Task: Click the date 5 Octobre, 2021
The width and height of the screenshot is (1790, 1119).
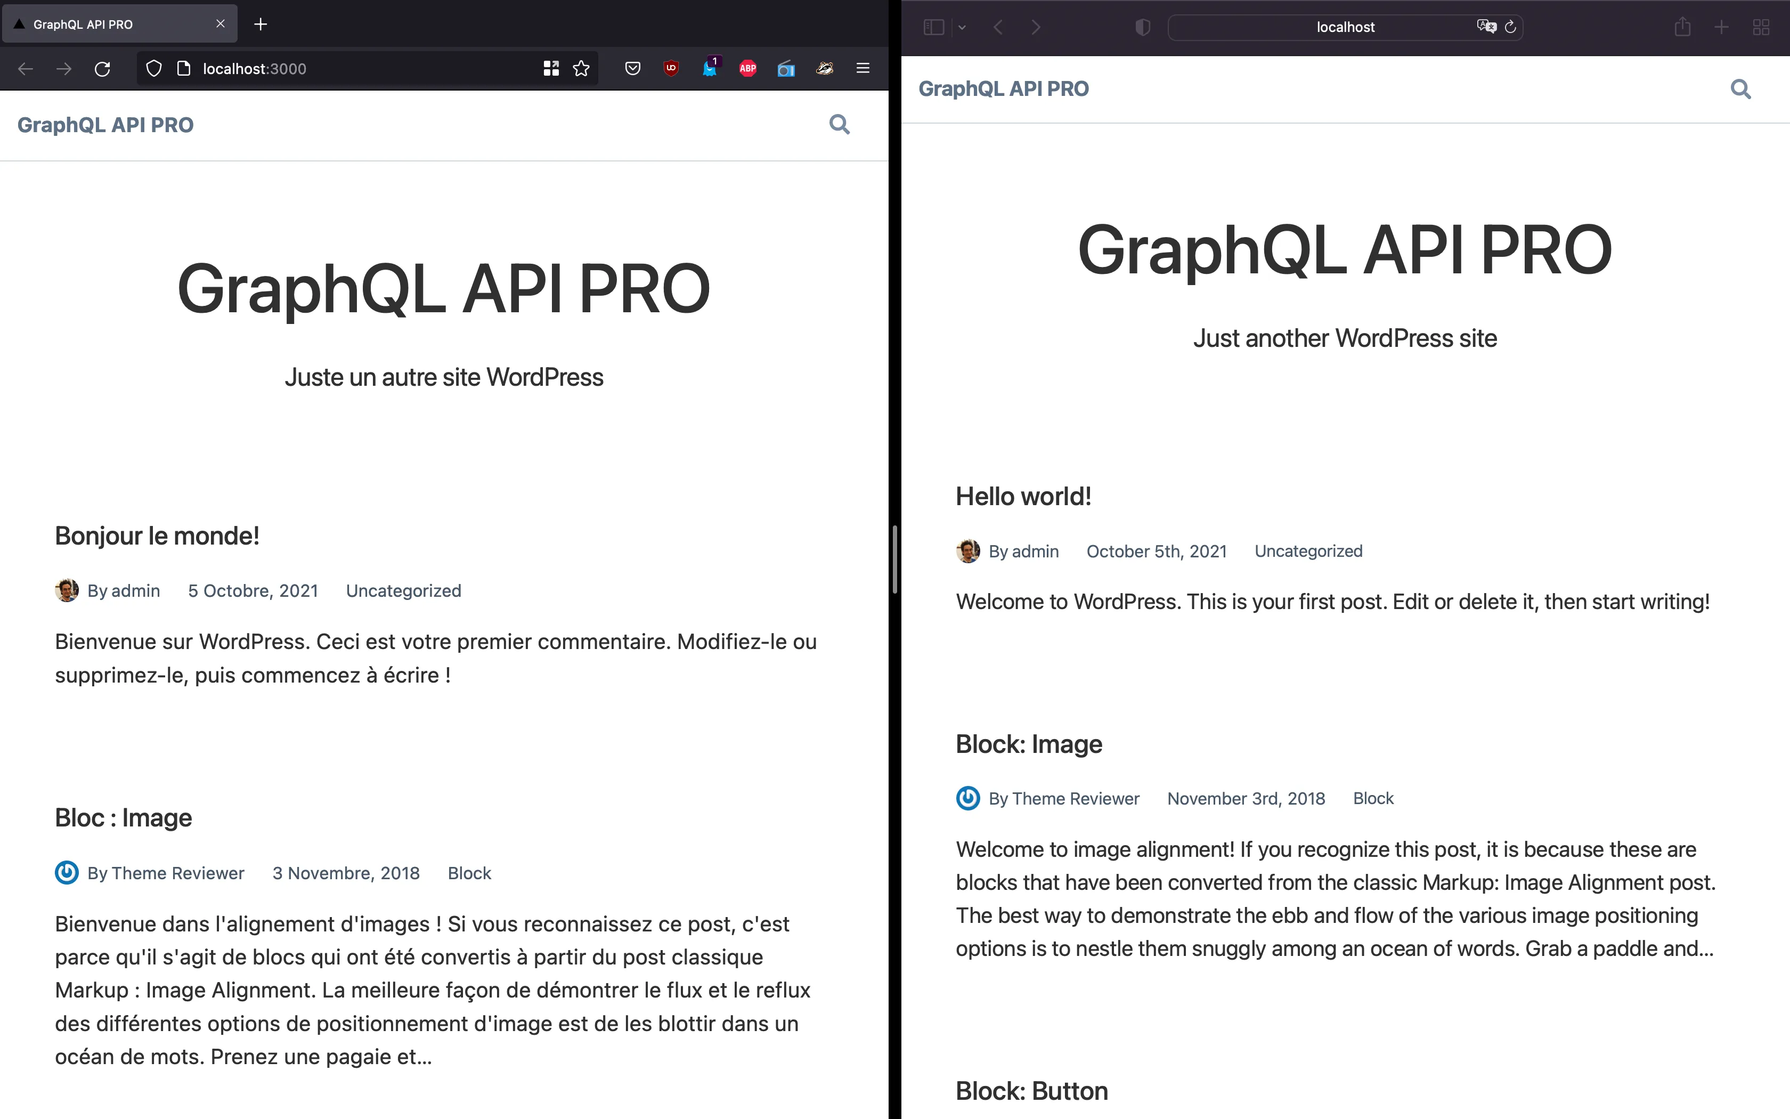Action: point(253,590)
